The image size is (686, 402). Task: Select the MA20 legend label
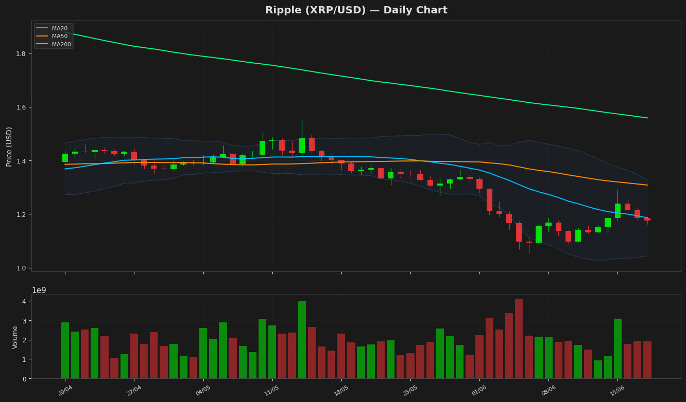pos(60,29)
